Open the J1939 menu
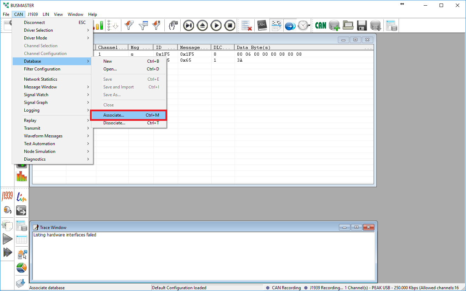The image size is (466, 291). point(33,14)
